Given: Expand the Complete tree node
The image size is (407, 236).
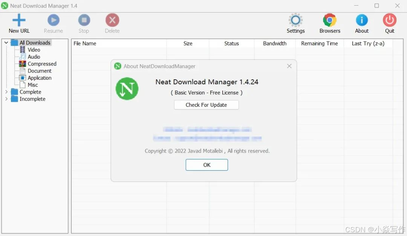Looking at the screenshot, I should click(x=6, y=92).
